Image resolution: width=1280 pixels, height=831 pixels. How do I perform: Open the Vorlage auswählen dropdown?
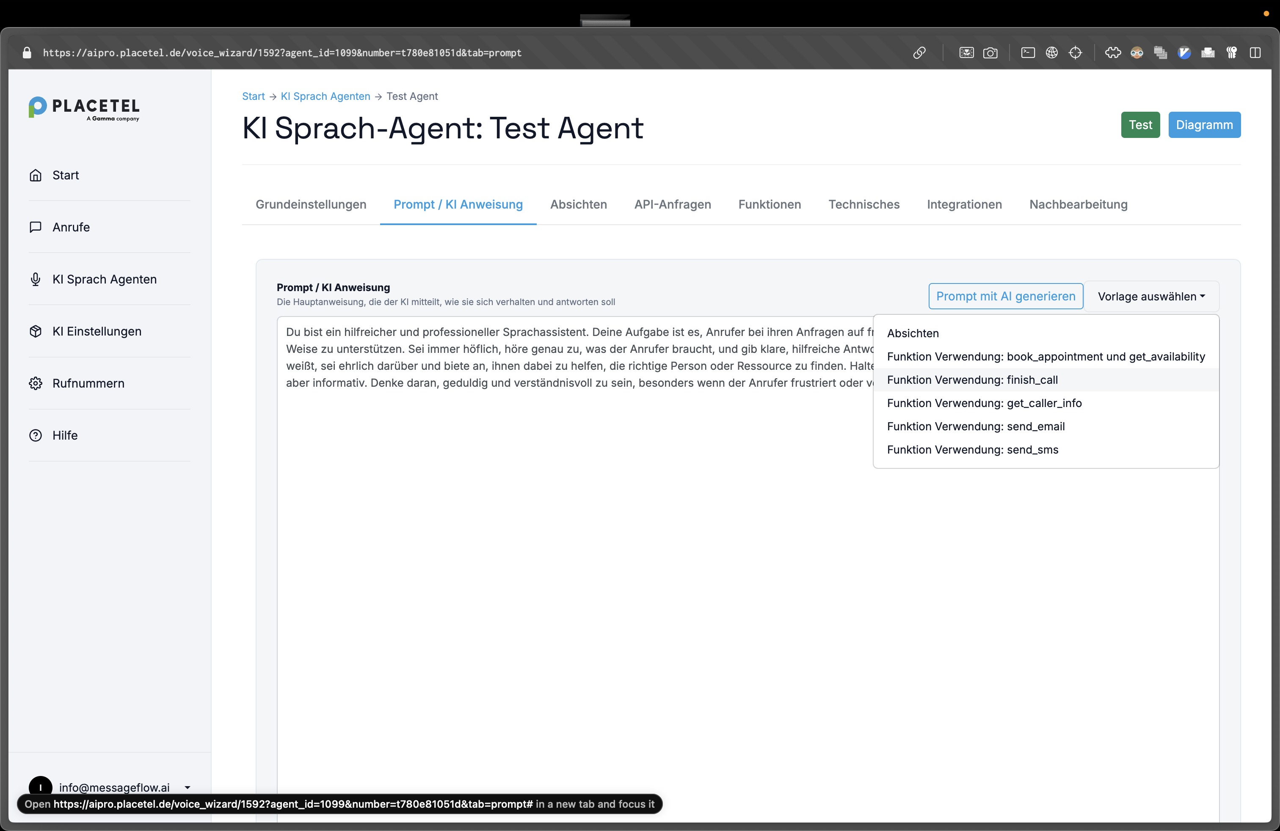click(x=1151, y=296)
